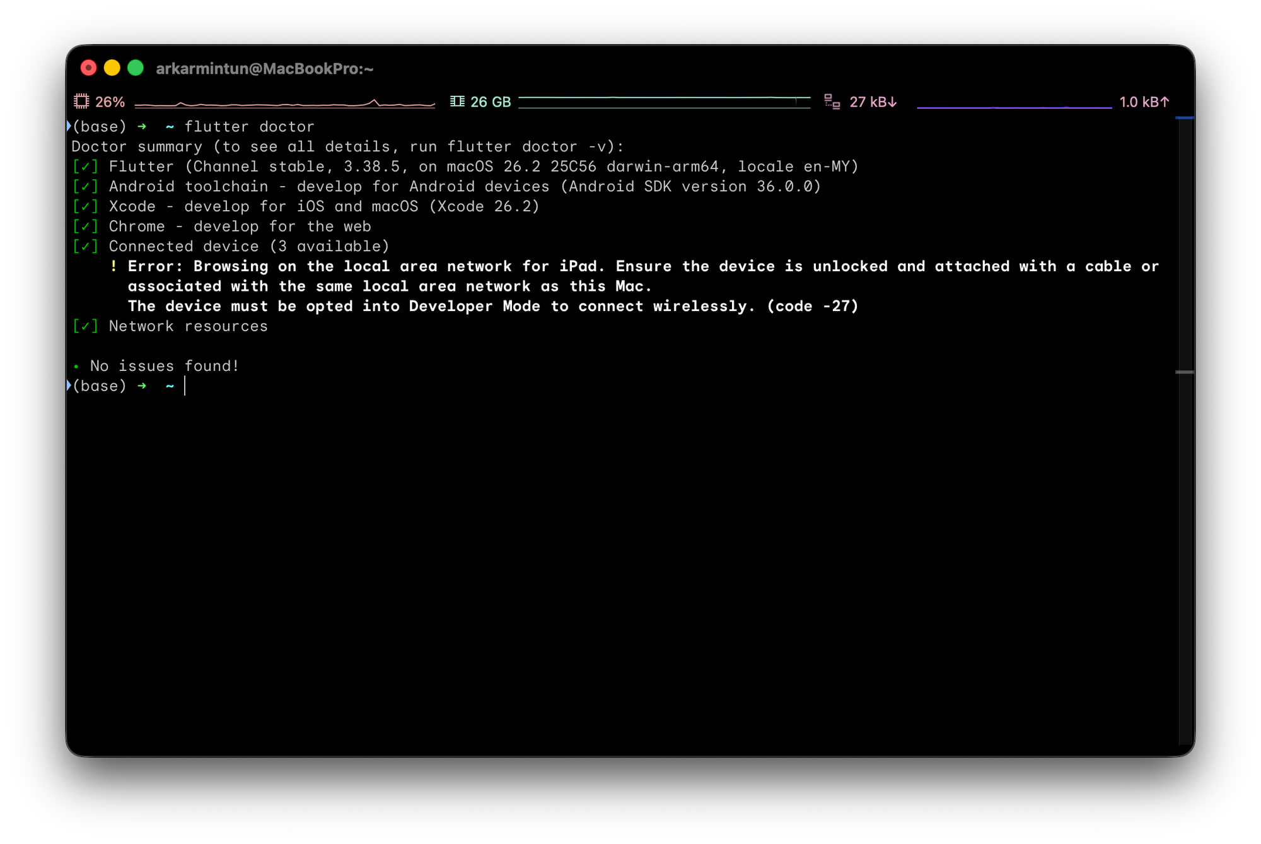
Task: Click the checkmark box next to Flutter channel line
Action: click(85, 167)
